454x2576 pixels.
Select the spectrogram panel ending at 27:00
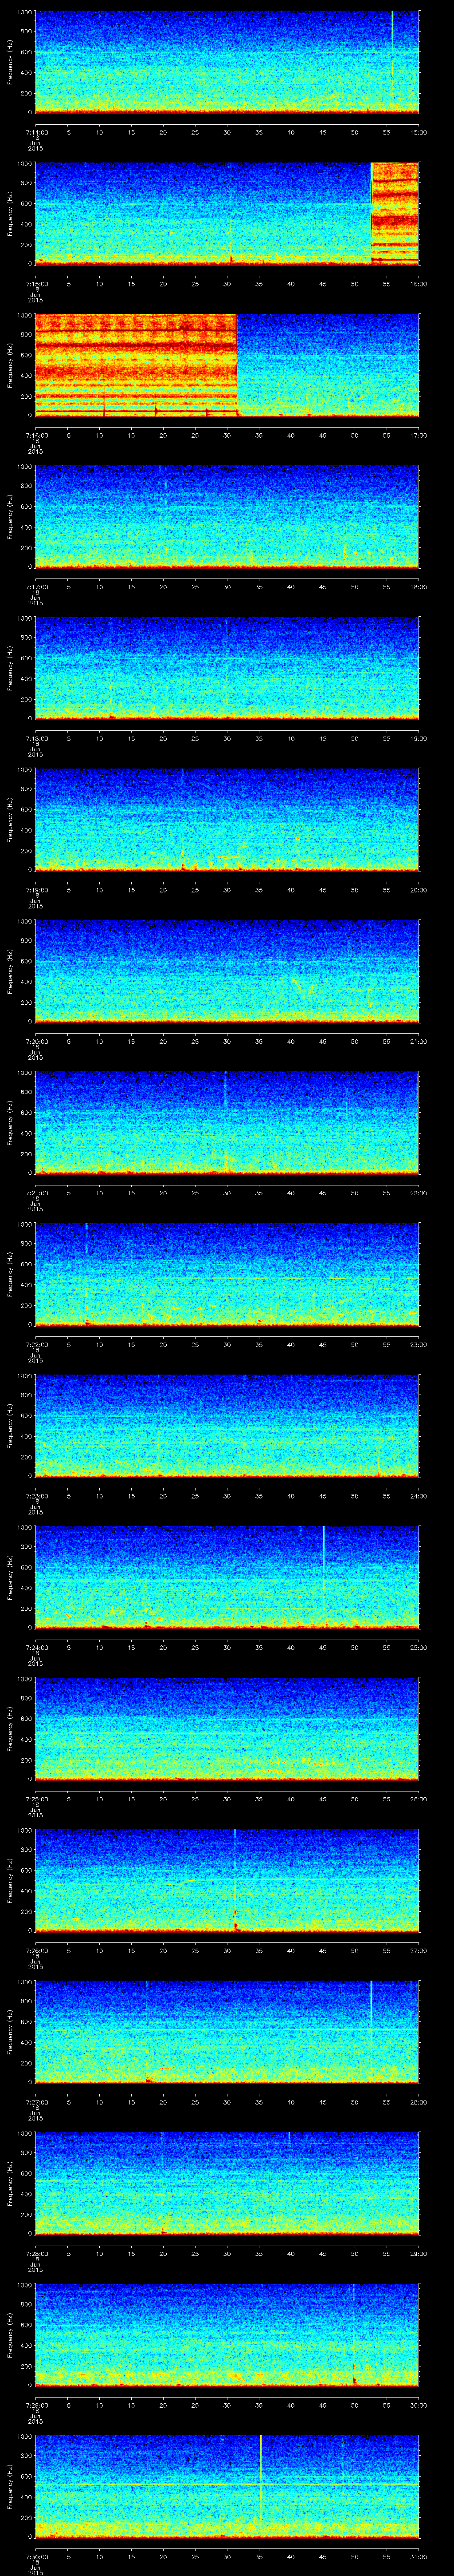click(227, 1882)
